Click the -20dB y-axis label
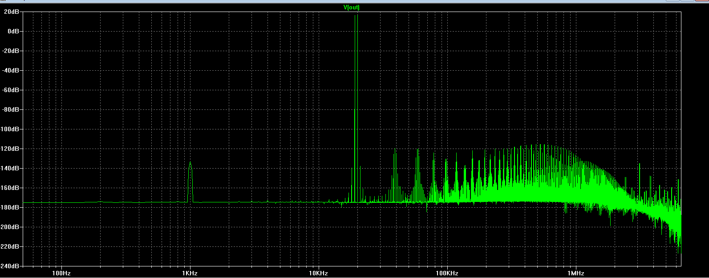Viewport: 709px width, 278px height. pyautogui.click(x=10, y=51)
